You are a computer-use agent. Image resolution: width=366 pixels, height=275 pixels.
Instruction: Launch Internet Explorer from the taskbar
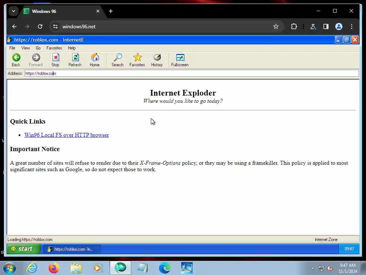(32, 268)
